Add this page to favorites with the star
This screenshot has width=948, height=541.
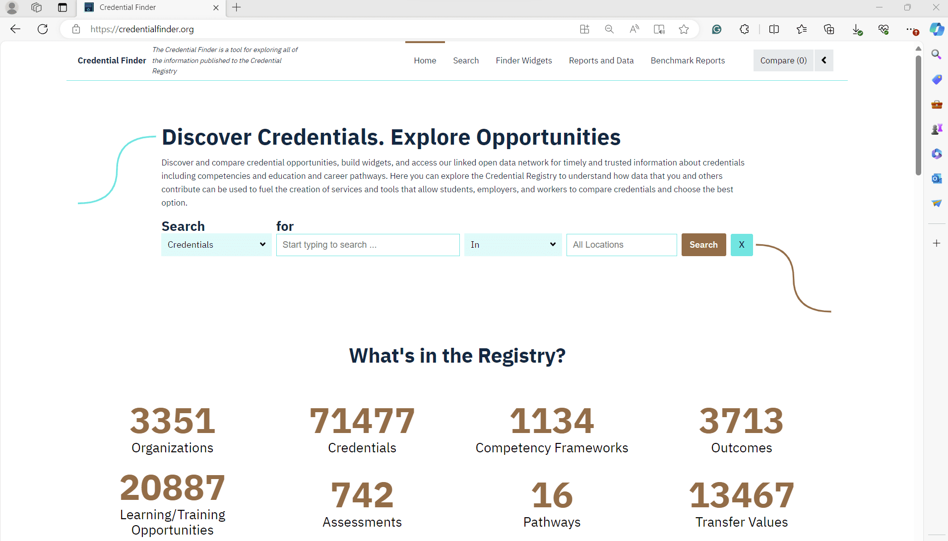(x=684, y=29)
